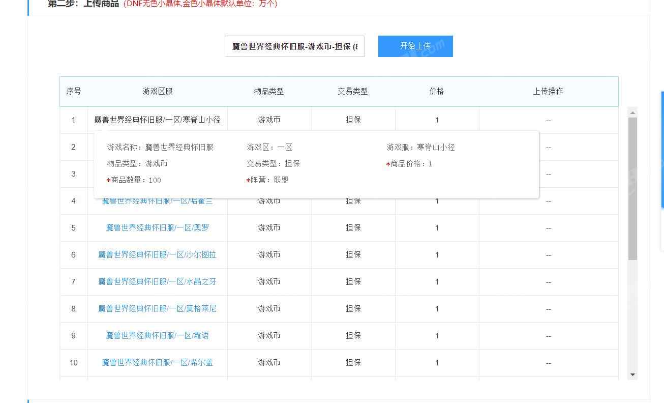Click serial number 4 cell
The image size is (664, 403).
[74, 201]
